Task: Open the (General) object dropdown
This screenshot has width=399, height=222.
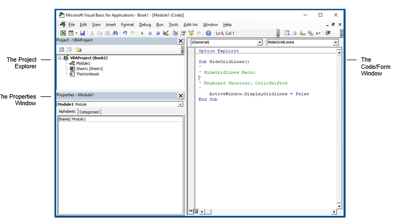Action: tap(260, 42)
